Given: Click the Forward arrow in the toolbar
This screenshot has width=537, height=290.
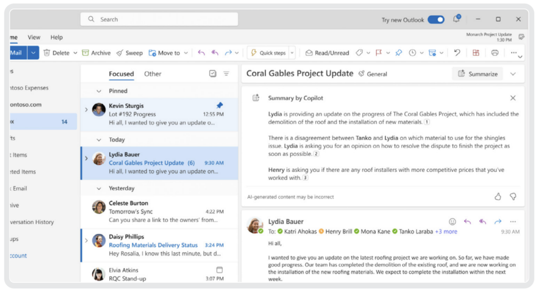Looking at the screenshot, I should pos(228,53).
